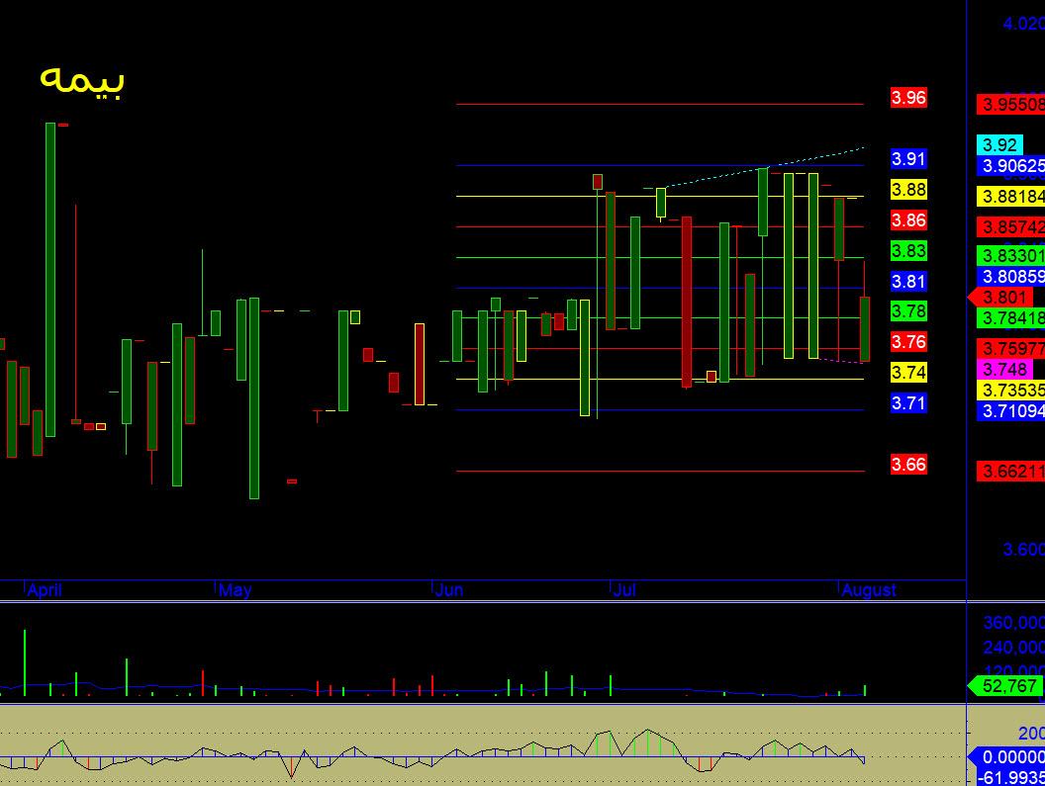Select the blue 3.91 level label
This screenshot has width=1045, height=786.
pyautogui.click(x=908, y=159)
